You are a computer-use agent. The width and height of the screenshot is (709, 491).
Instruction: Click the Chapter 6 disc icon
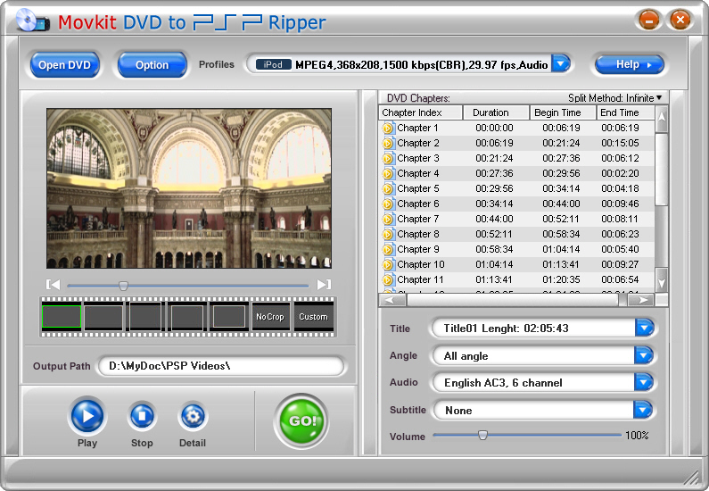click(x=388, y=204)
